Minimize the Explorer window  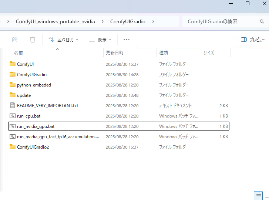pyautogui.click(x=231, y=3)
